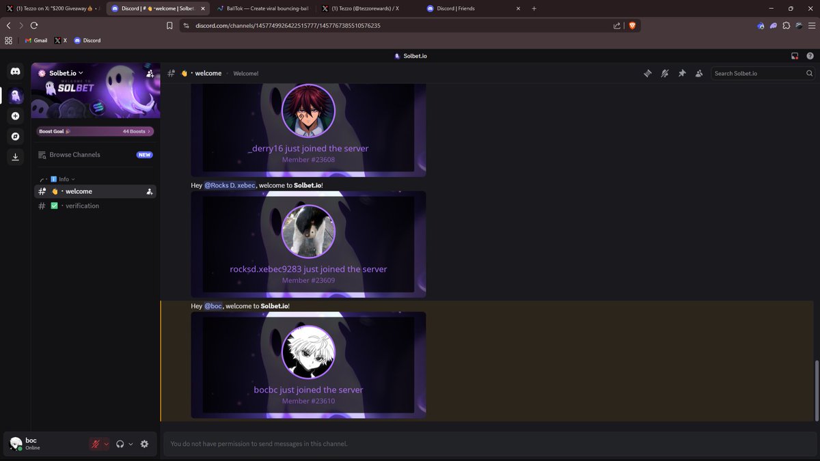Select the Solbet ghost server icon
The image size is (820, 461).
click(x=15, y=96)
